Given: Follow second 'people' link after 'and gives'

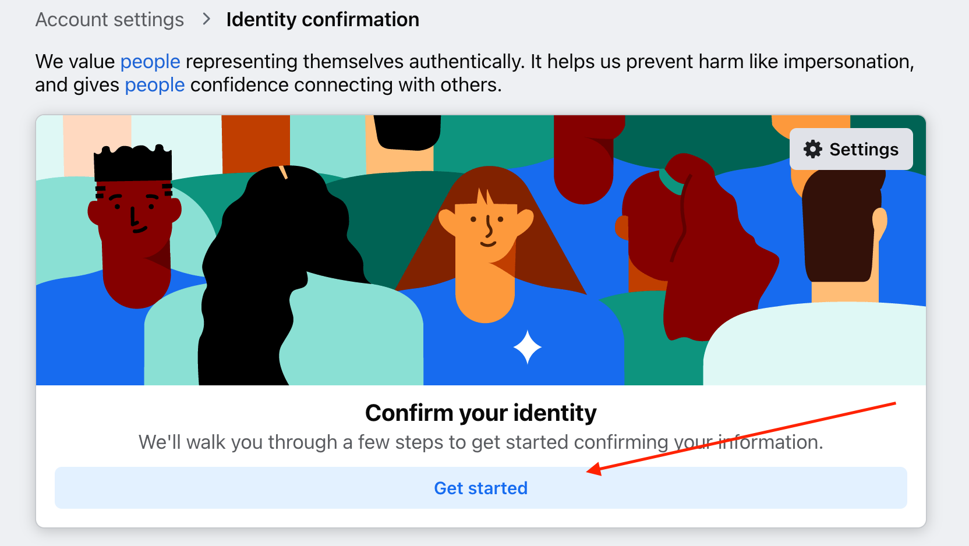Looking at the screenshot, I should pos(155,85).
